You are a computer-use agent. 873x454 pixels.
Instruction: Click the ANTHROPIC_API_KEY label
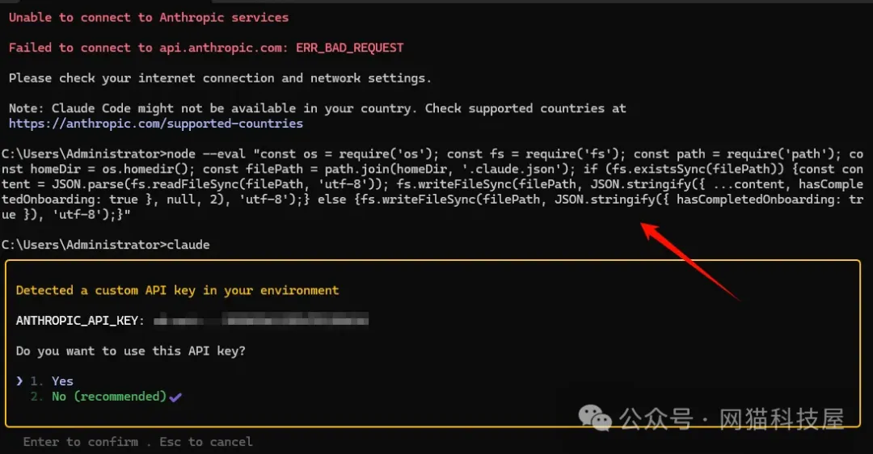[80, 321]
